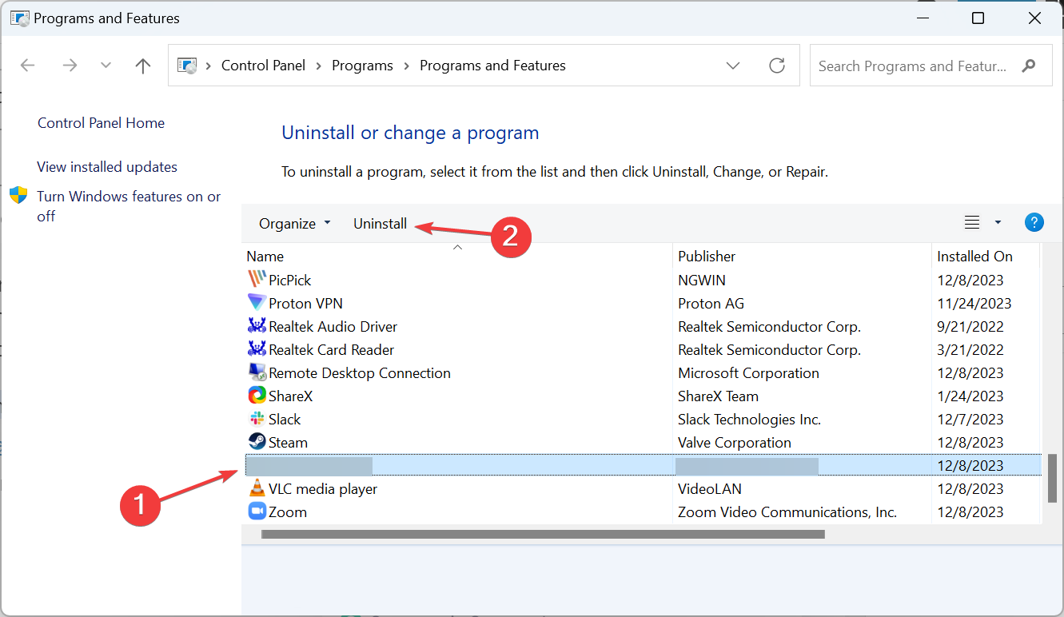Click the Zoom program icon
Screen dimensions: 1064x617
point(257,512)
